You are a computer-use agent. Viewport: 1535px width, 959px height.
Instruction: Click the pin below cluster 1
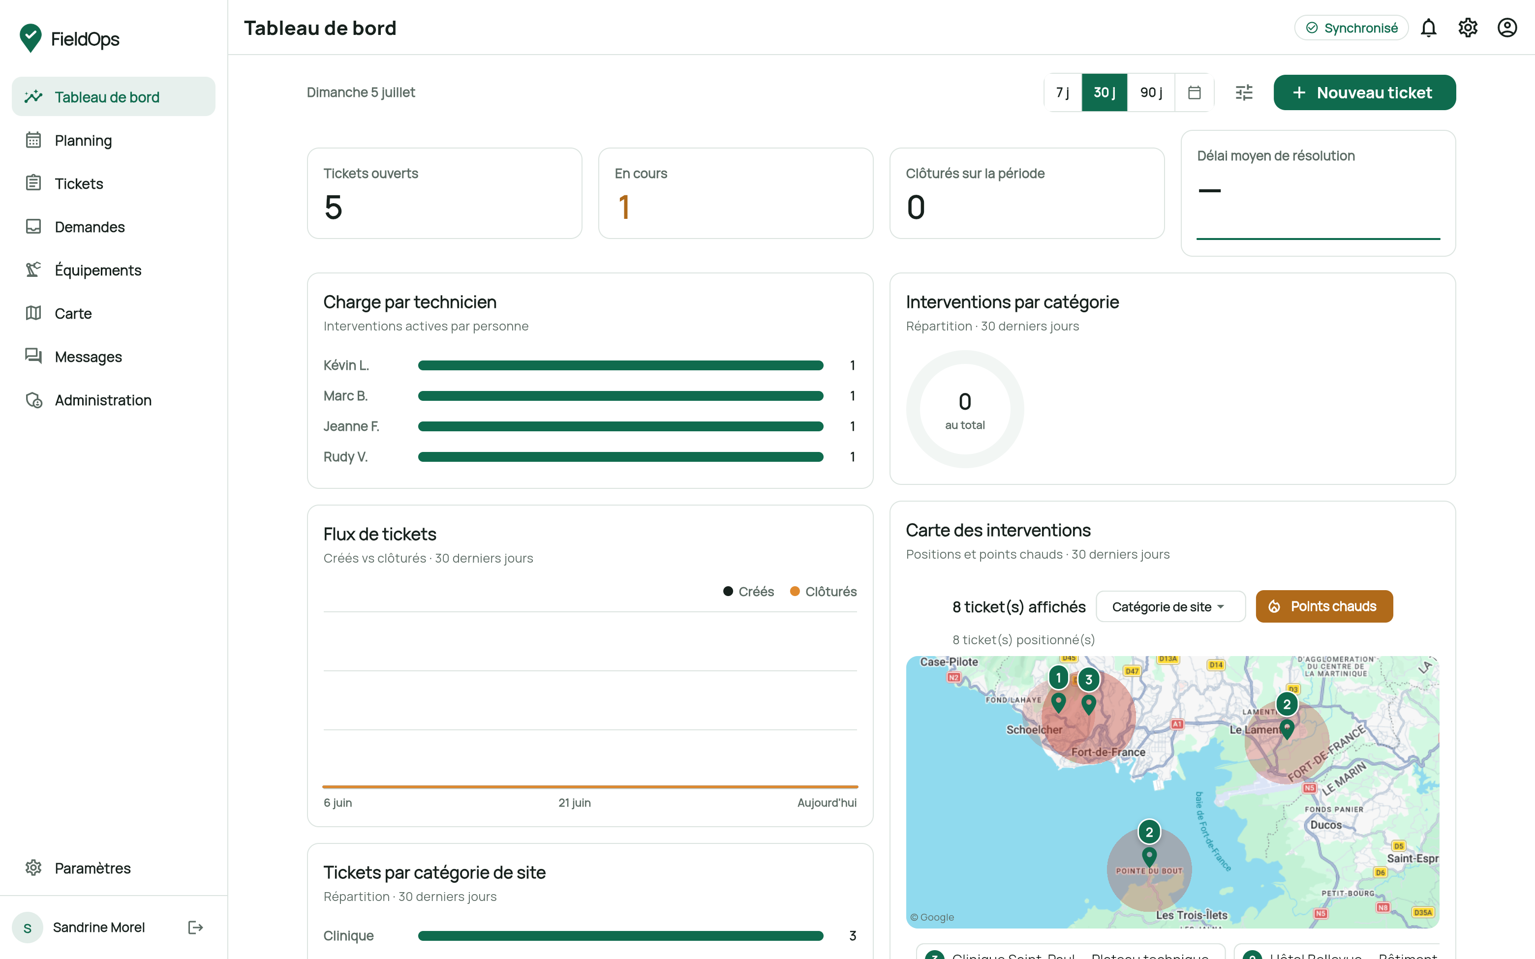[x=1058, y=703]
